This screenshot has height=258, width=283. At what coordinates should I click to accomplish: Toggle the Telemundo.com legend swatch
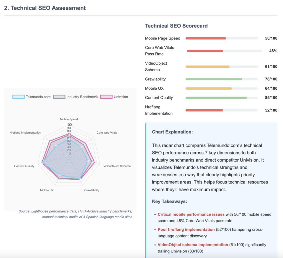click(18, 97)
